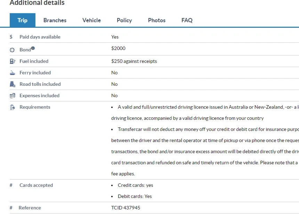Click the 'Reference' label

30,208
